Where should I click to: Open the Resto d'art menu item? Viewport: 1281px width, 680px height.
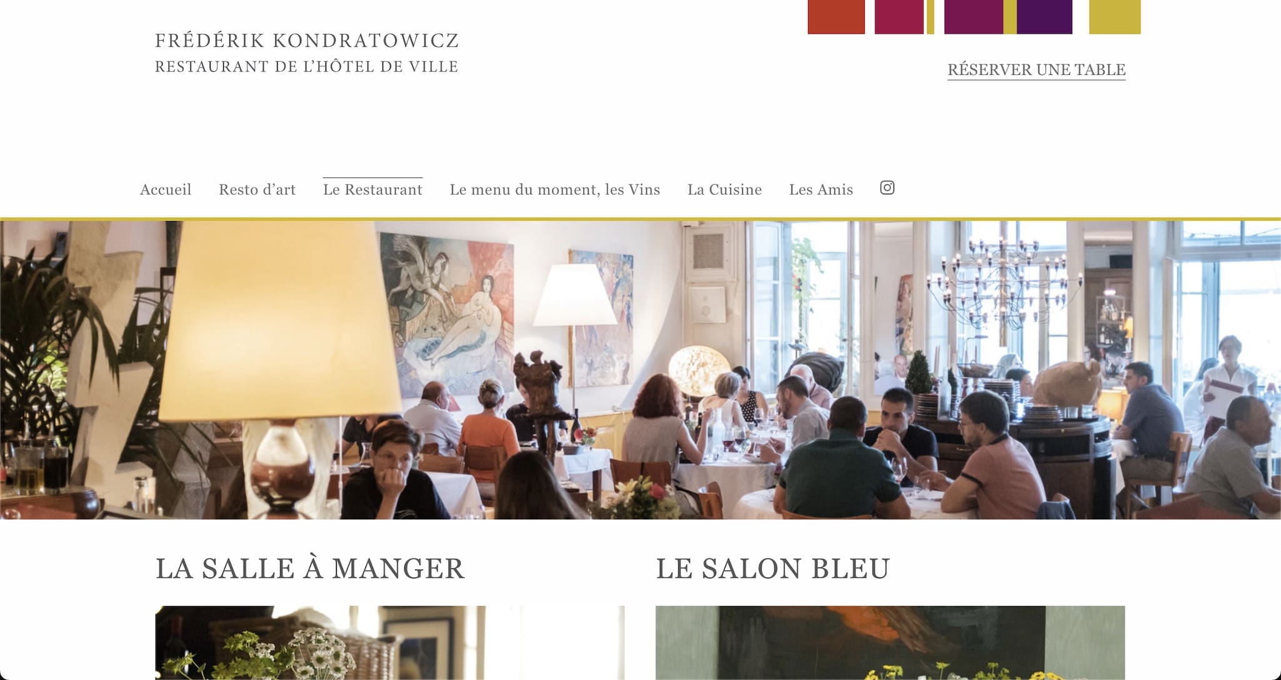click(257, 190)
